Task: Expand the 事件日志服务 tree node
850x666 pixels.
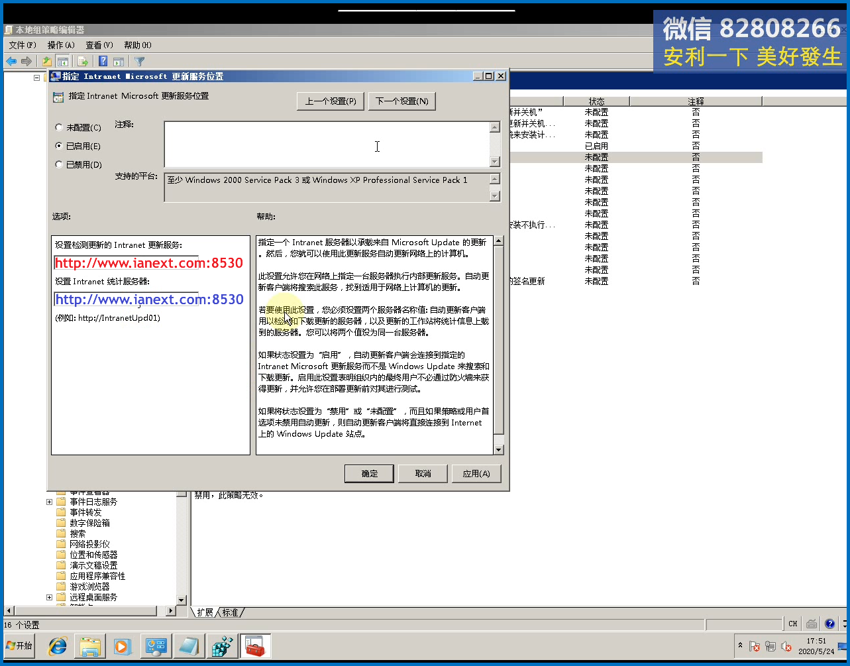Action: click(49, 502)
